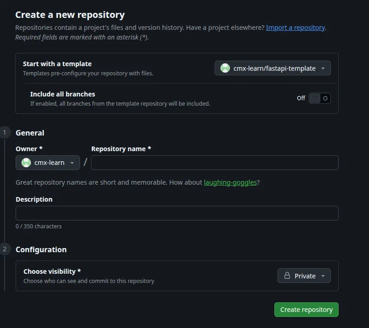Click the lock icon in visibility selector

pos(287,276)
